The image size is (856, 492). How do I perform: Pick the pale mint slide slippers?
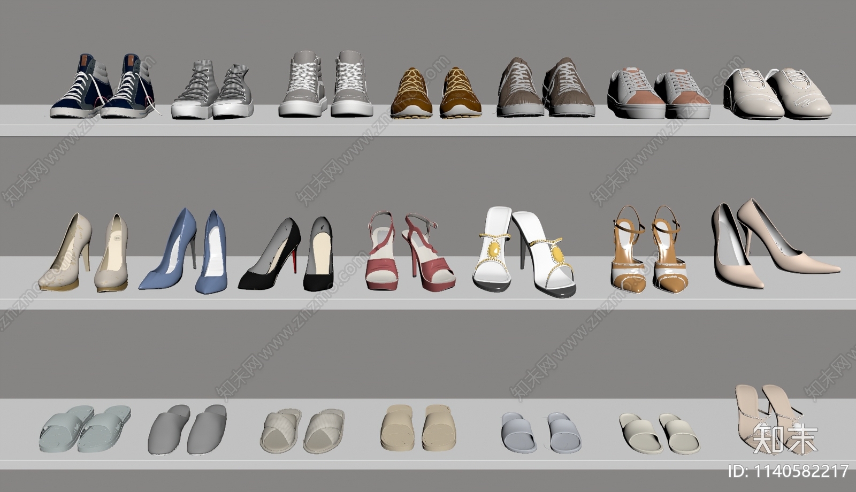point(85,430)
